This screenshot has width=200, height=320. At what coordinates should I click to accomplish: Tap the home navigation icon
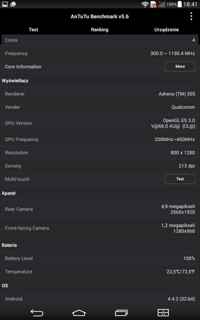(79, 312)
